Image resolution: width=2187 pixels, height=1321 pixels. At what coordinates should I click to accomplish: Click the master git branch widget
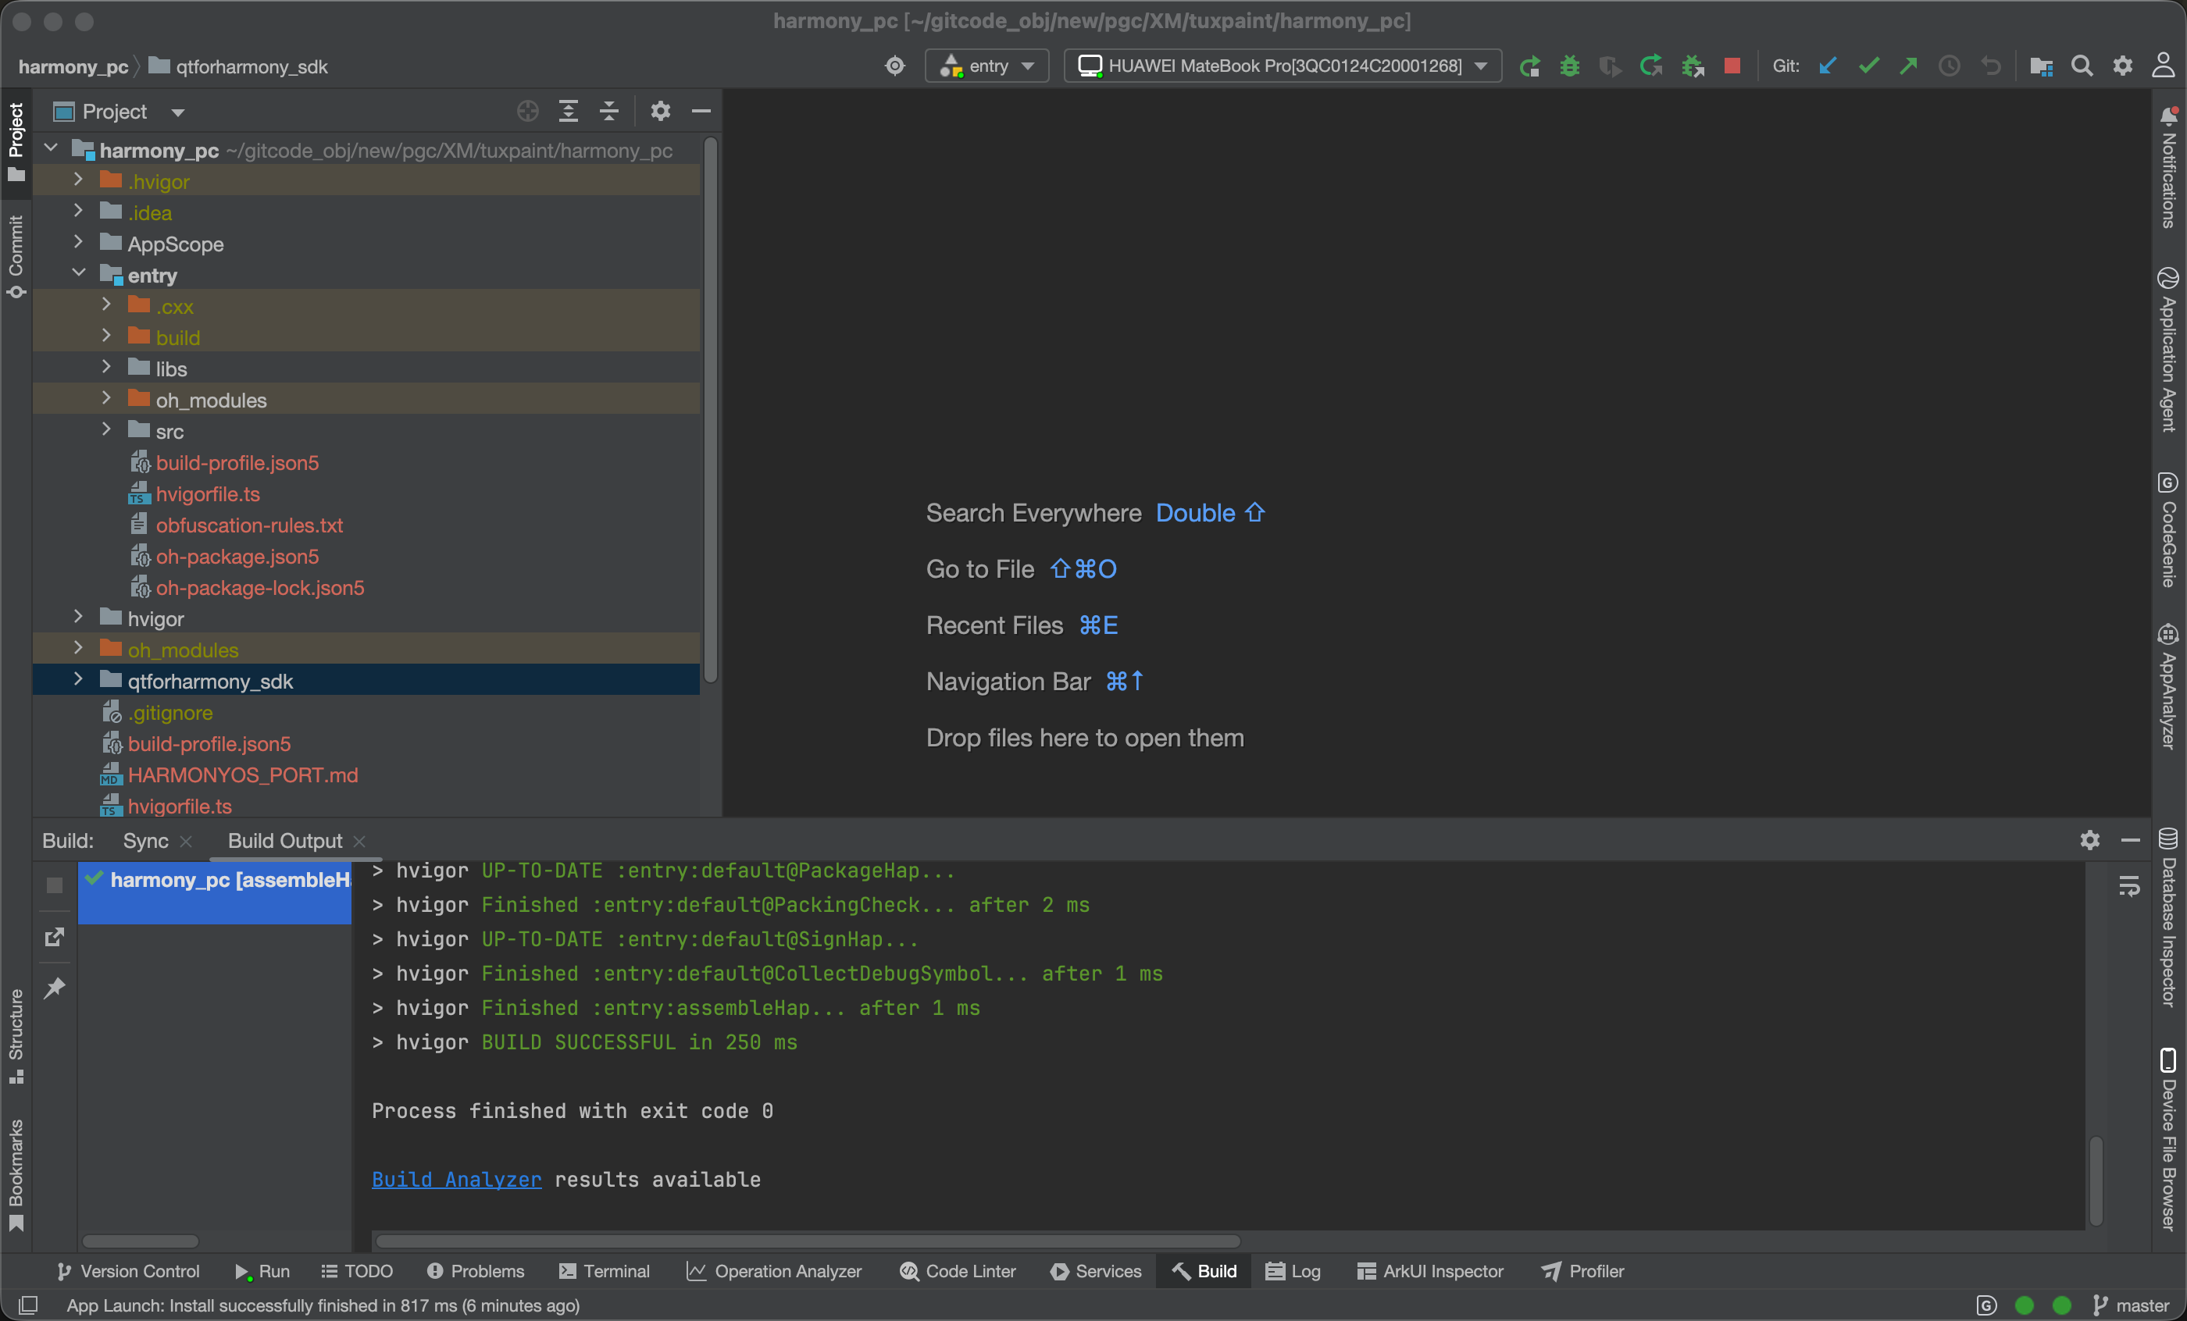[2131, 1305]
